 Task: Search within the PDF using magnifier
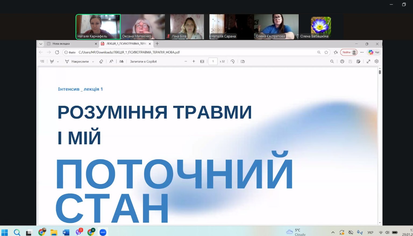coord(332,61)
